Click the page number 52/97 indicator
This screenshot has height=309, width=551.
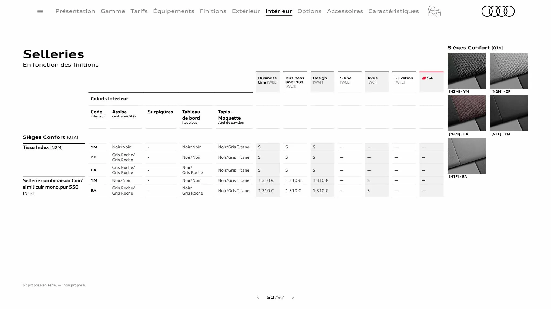[275, 297]
